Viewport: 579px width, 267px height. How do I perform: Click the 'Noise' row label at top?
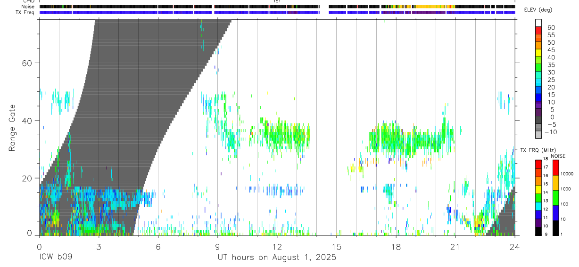tap(28, 7)
